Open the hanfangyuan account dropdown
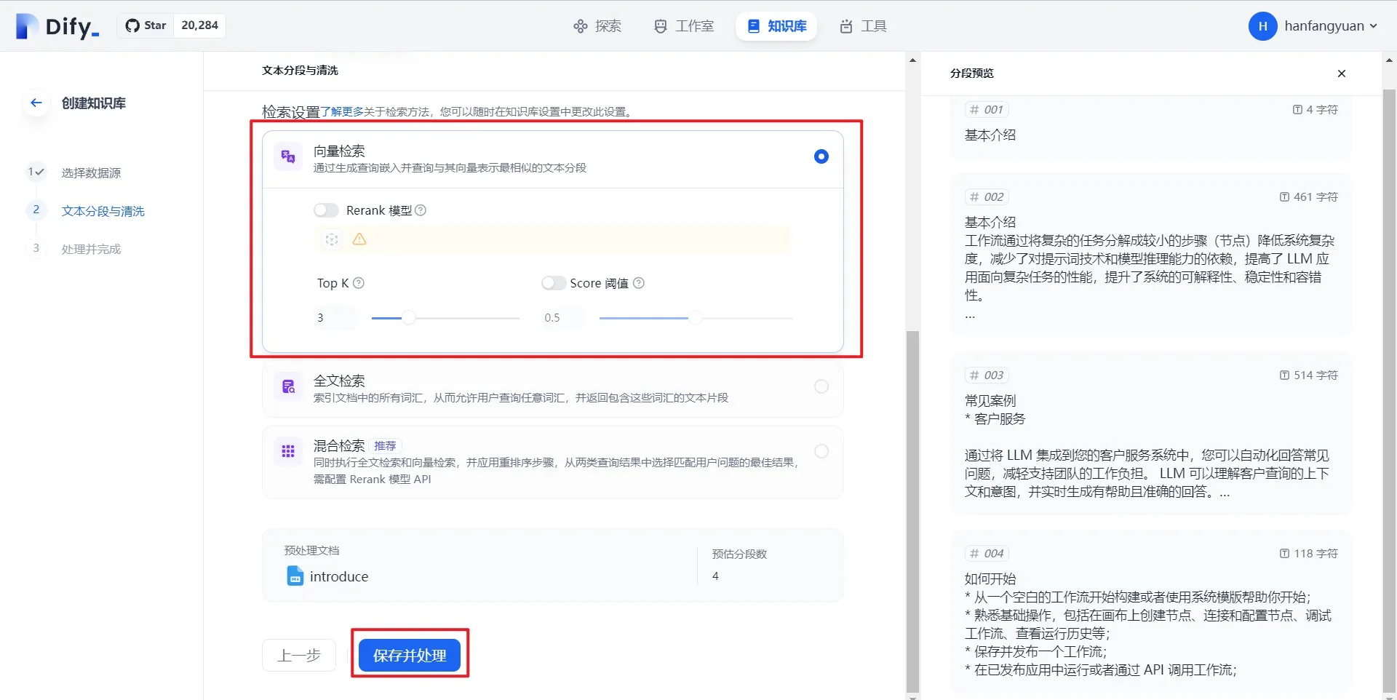The image size is (1397, 700). coord(1330,26)
